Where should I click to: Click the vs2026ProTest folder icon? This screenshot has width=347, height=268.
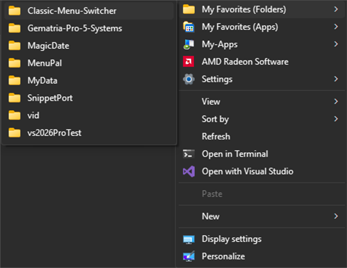pos(14,133)
